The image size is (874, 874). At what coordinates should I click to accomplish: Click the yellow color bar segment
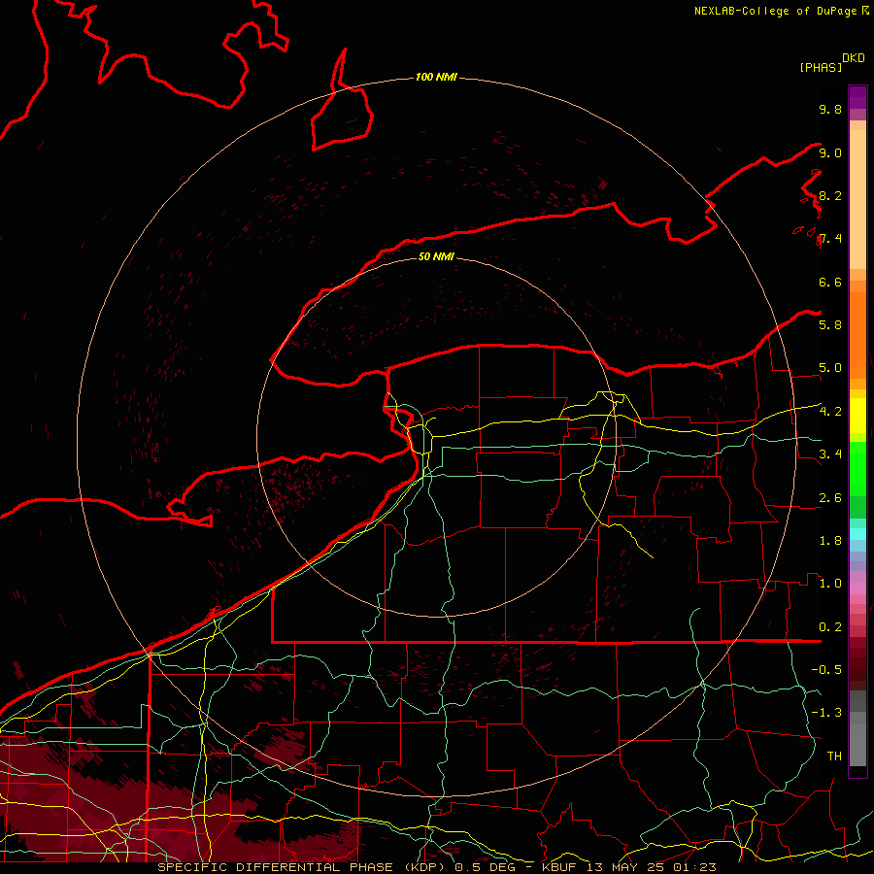click(857, 416)
